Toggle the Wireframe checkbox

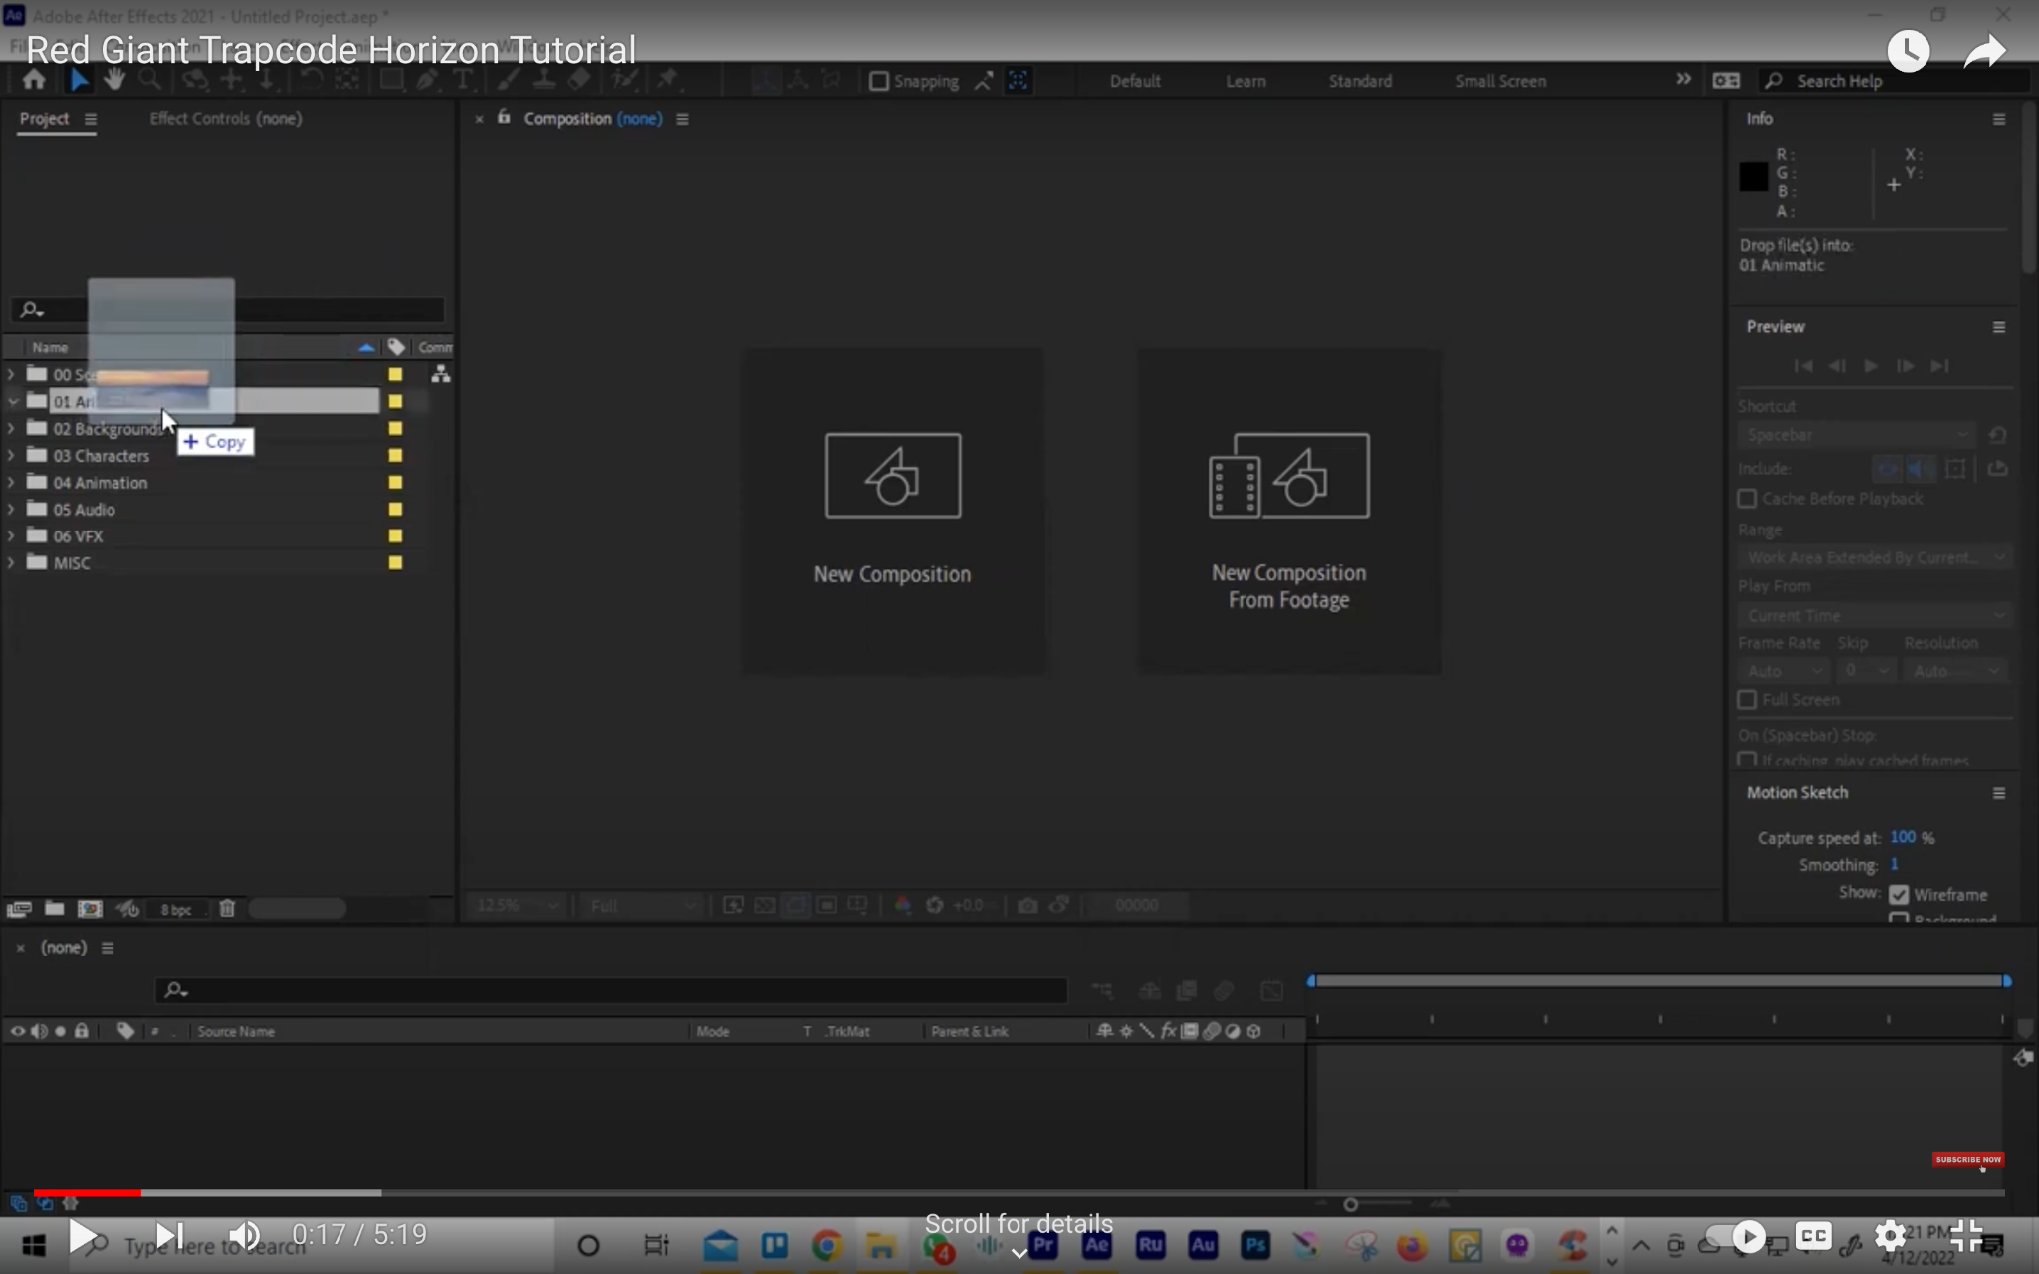[1899, 894]
